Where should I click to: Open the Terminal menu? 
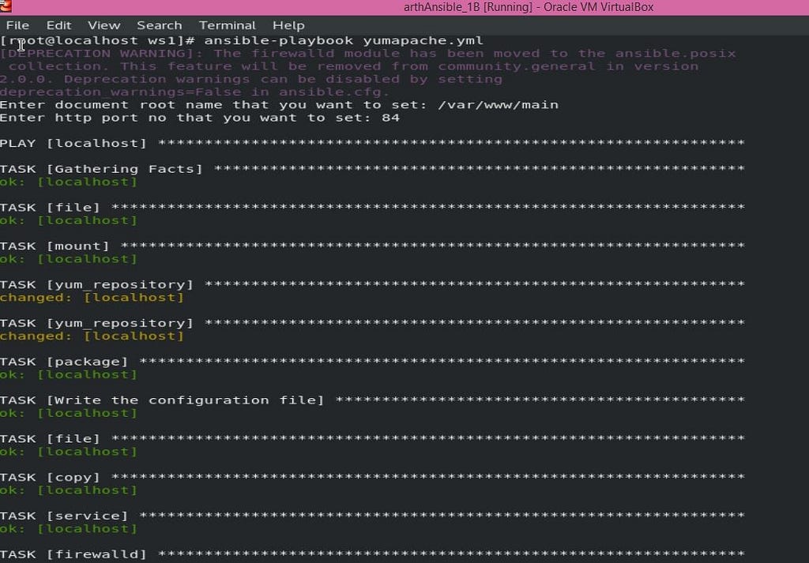click(x=228, y=25)
